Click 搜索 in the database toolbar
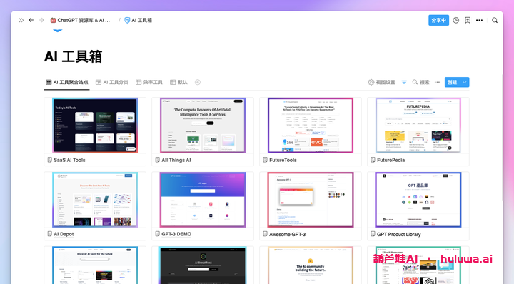This screenshot has width=514, height=284. (421, 82)
